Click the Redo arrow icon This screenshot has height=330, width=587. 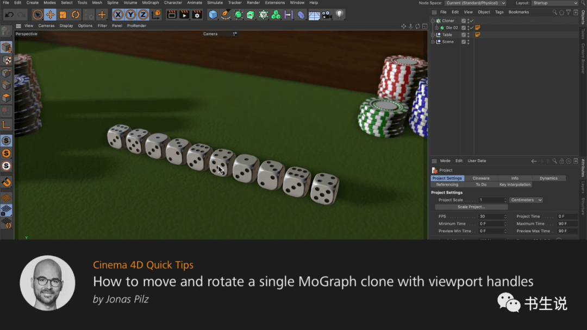click(x=21, y=15)
